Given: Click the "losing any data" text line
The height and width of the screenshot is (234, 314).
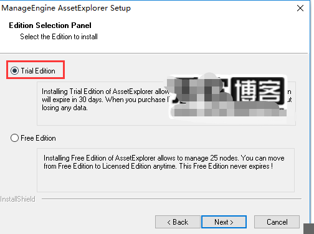Looking at the screenshot, I should [x=65, y=108].
